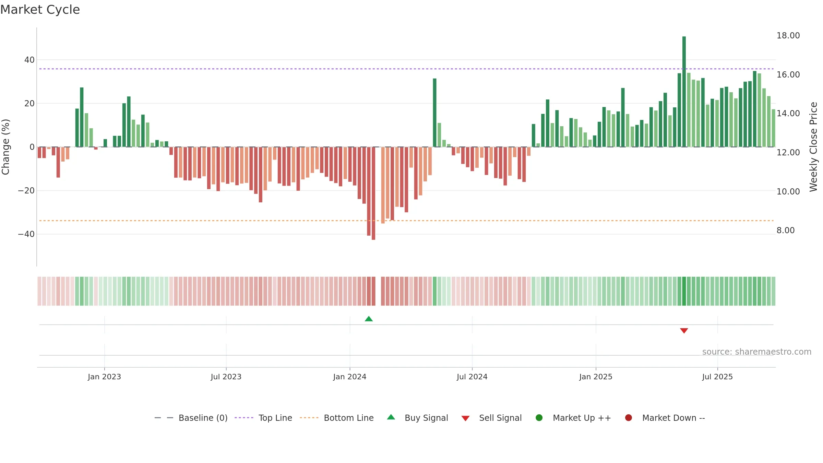Click the Jan 2025 axis label
This screenshot has width=823, height=463.
596,377
